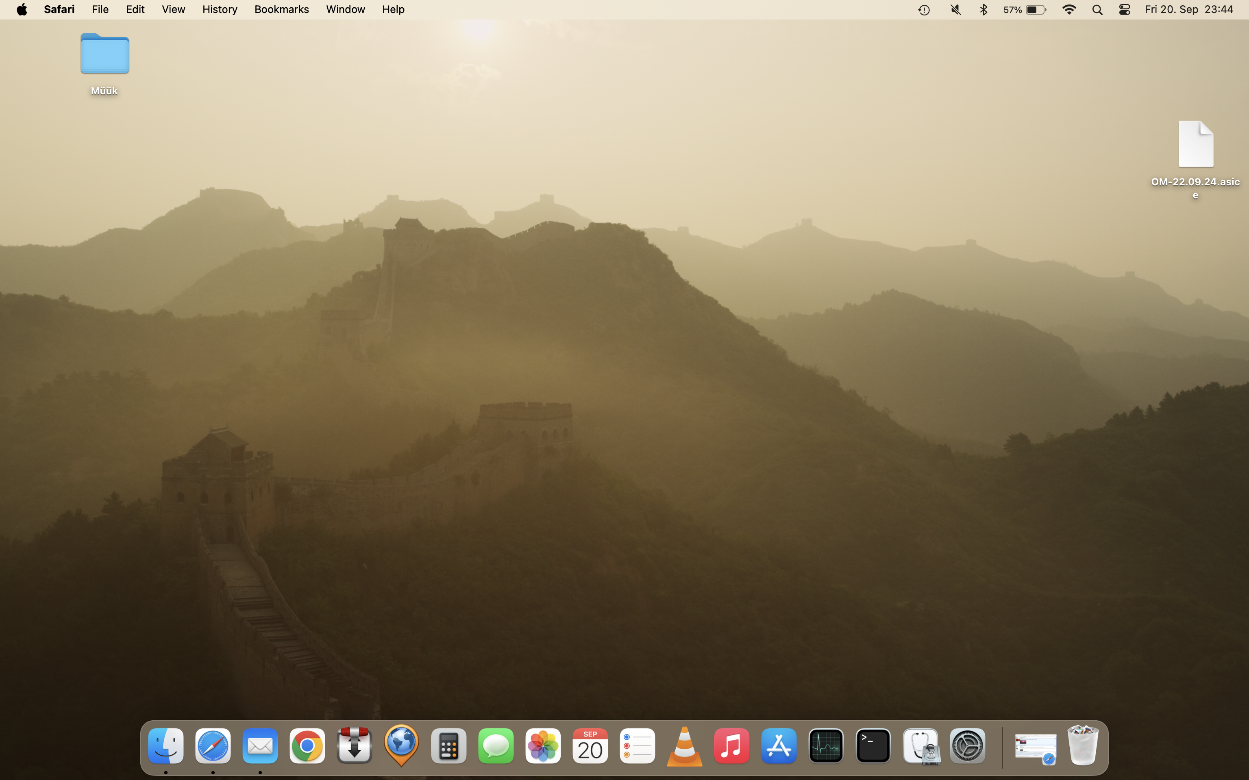1249x780 pixels.
Task: Open the Apple menu
Action: click(22, 9)
